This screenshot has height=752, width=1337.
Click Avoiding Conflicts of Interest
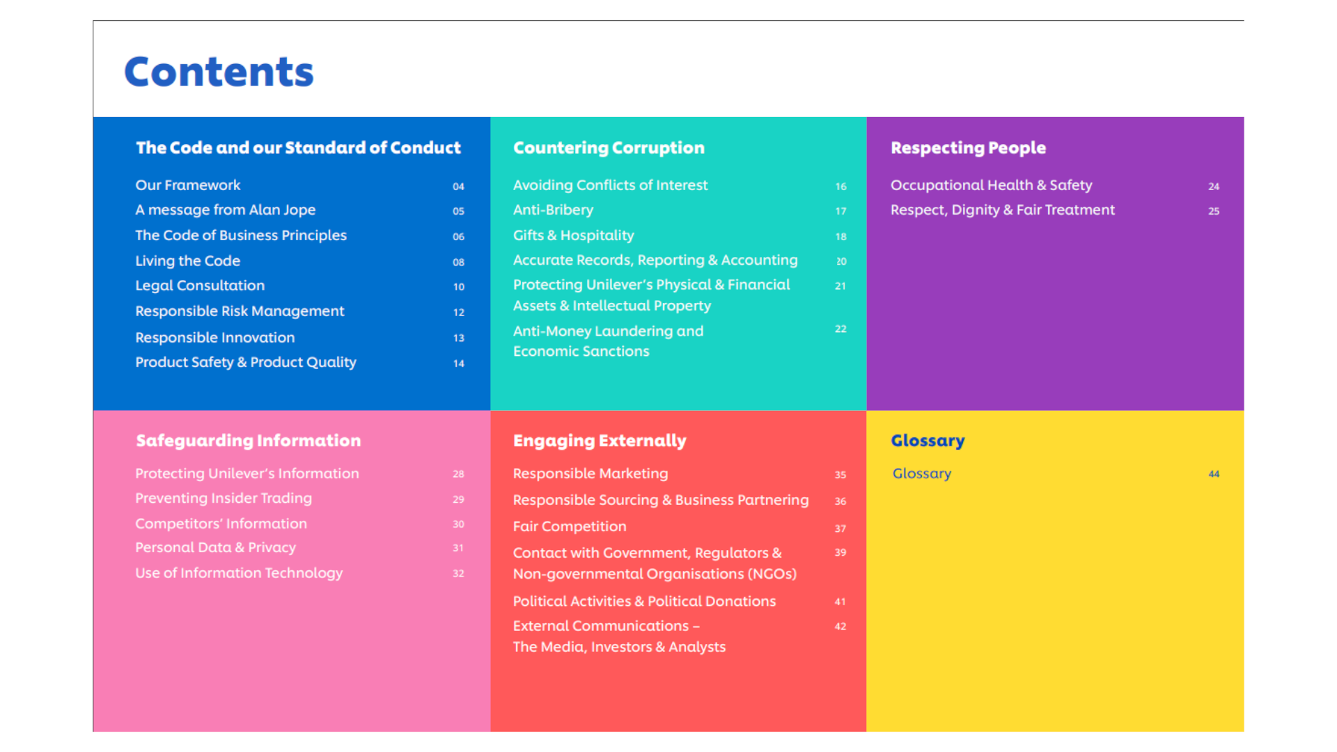610,185
